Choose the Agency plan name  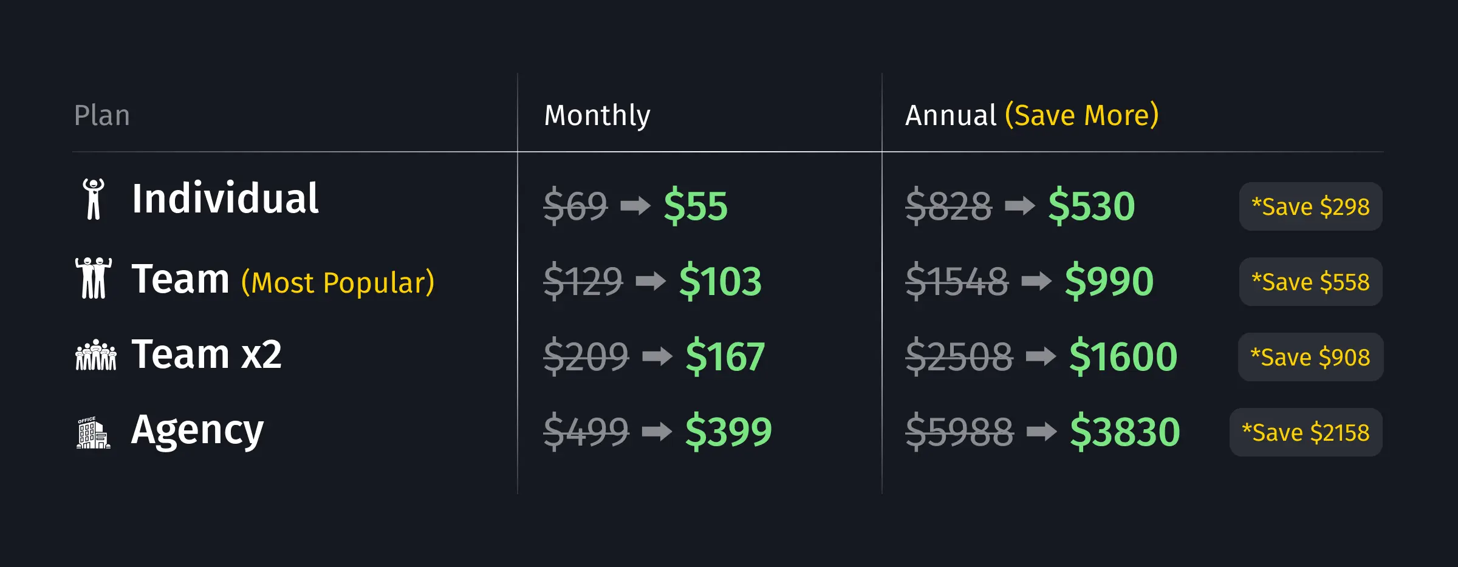pyautogui.click(x=197, y=430)
